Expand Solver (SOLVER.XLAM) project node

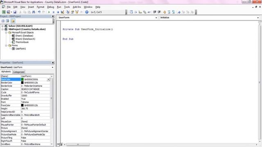[2, 26]
